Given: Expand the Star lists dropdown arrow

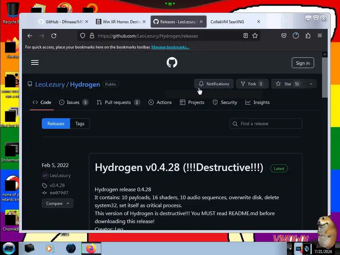Looking at the screenshot, I should click(311, 84).
